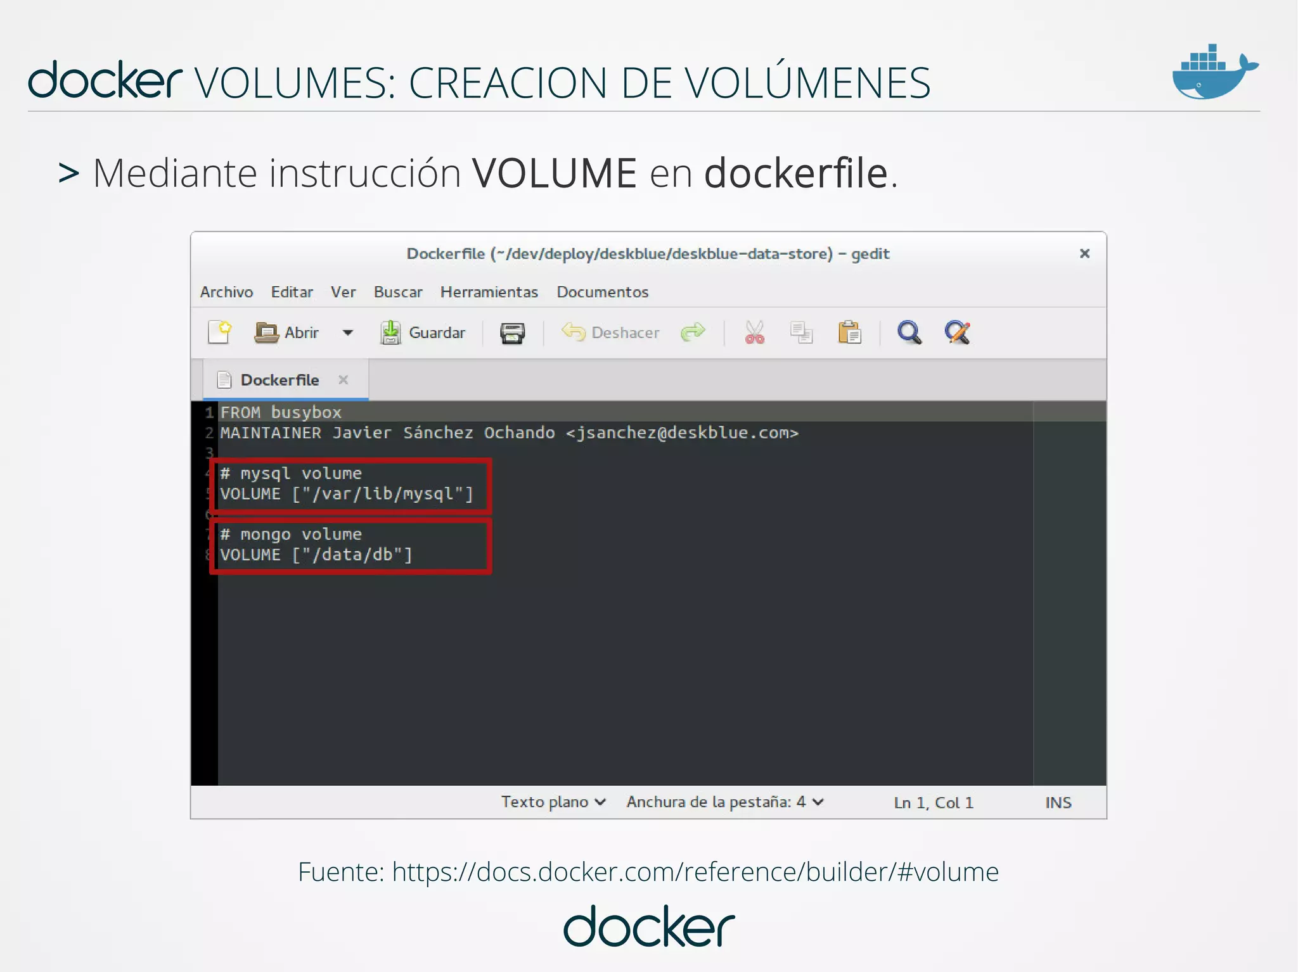Click the Cut scissors icon
Image resolution: width=1298 pixels, height=972 pixels.
click(x=754, y=332)
